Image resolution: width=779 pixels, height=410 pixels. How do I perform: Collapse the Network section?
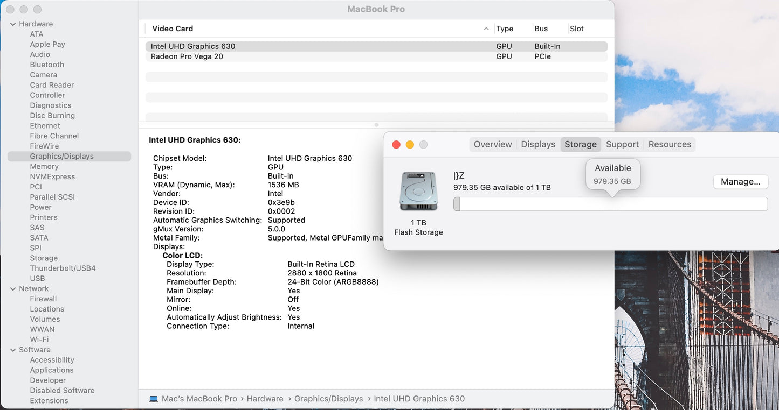[x=13, y=289]
